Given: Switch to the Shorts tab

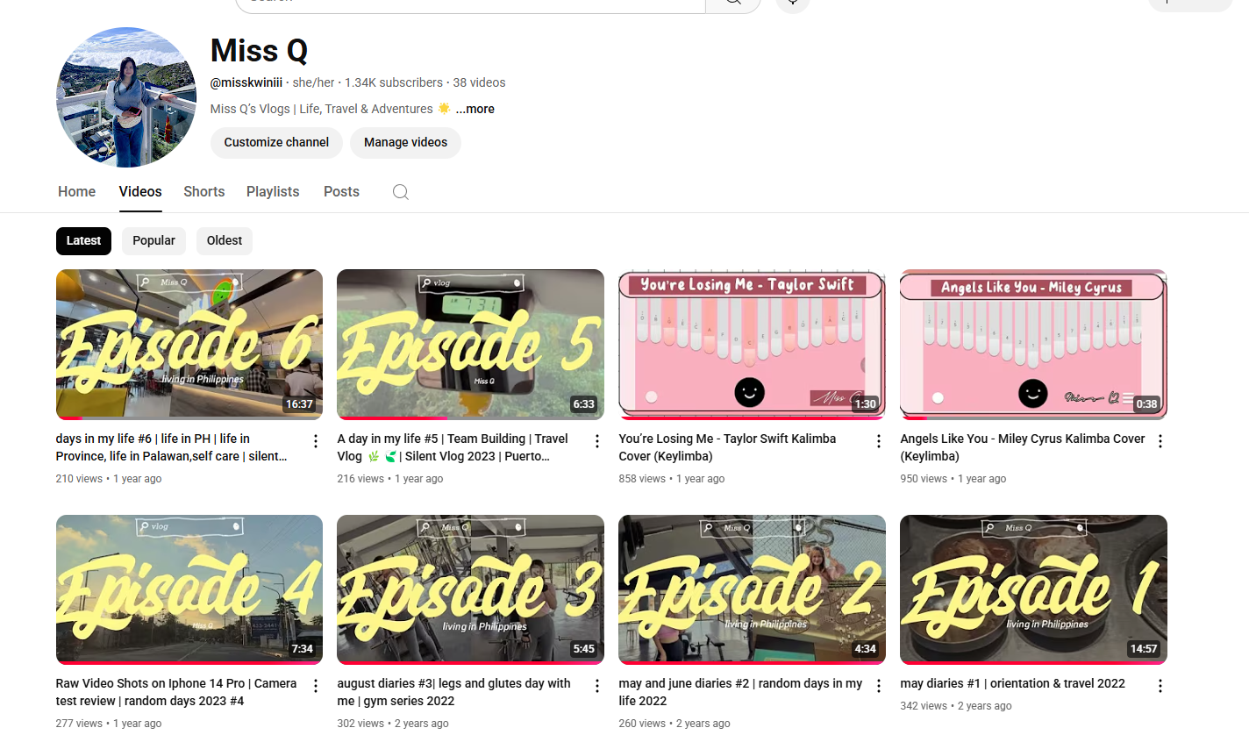Looking at the screenshot, I should coord(204,191).
